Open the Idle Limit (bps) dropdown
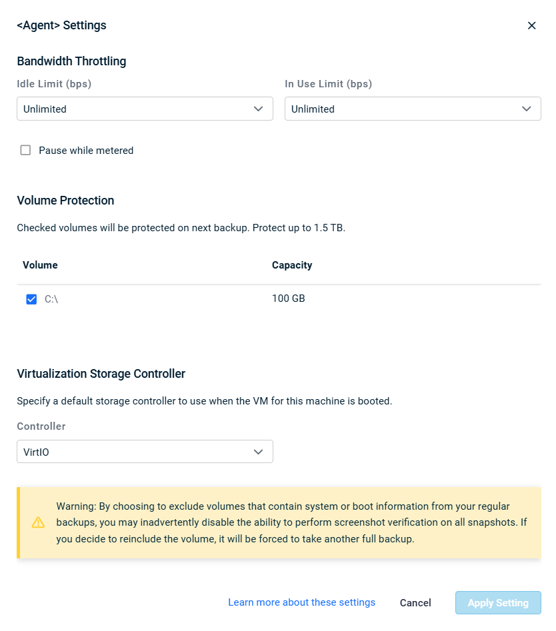Screen dimensions: 556x631 point(145,109)
